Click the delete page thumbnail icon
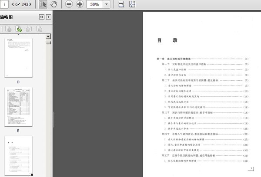261x177 pixels. click(x=8, y=29)
